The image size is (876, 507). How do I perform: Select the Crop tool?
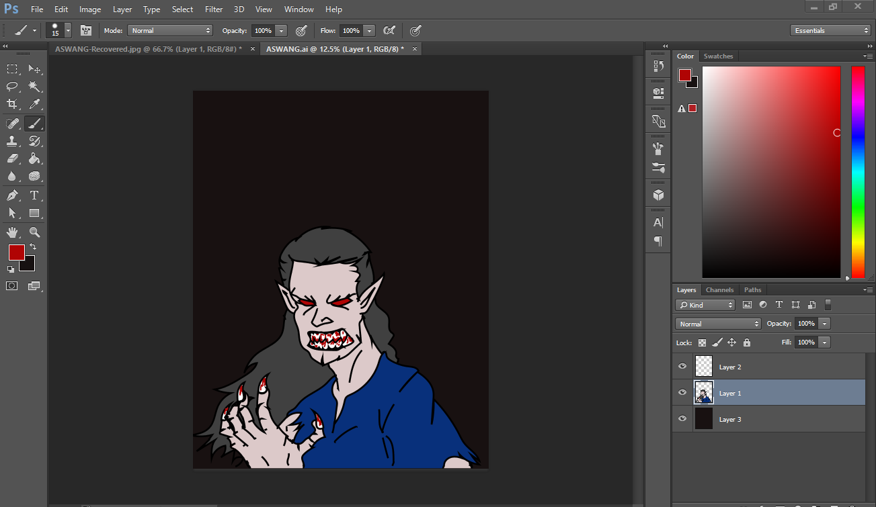(12, 104)
